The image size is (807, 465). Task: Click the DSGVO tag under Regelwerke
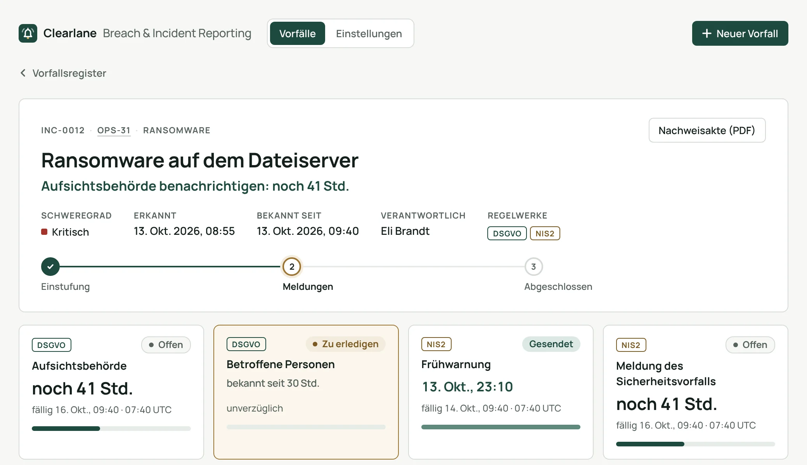click(507, 233)
